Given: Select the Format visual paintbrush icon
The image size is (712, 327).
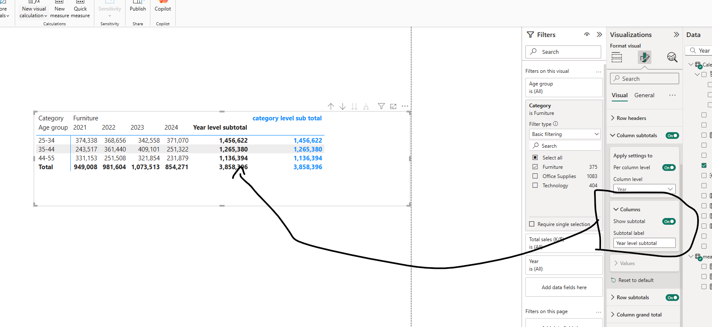Looking at the screenshot, I should pyautogui.click(x=645, y=57).
